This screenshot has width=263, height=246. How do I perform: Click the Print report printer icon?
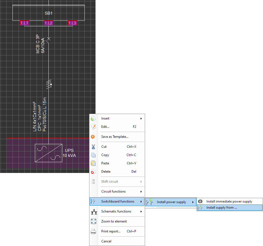(93, 231)
